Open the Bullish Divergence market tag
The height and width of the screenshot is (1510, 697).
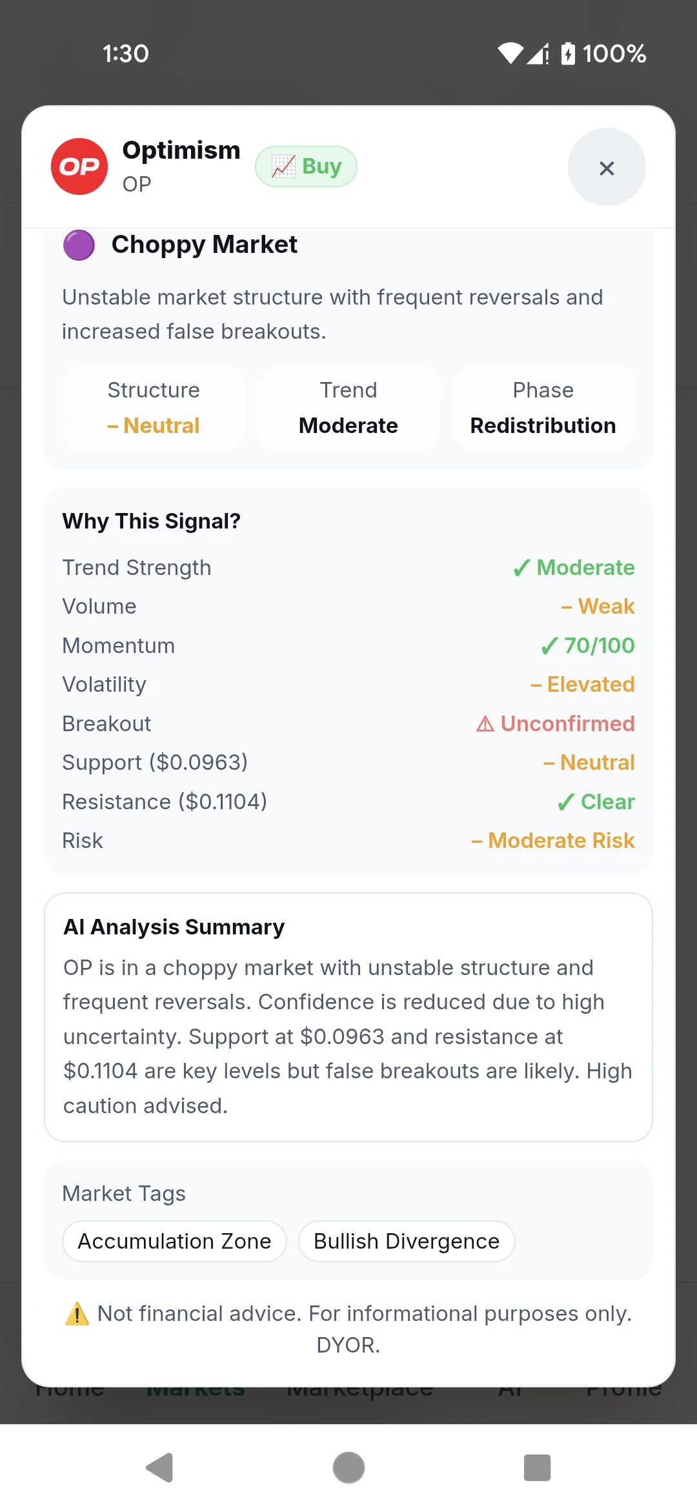407,1241
